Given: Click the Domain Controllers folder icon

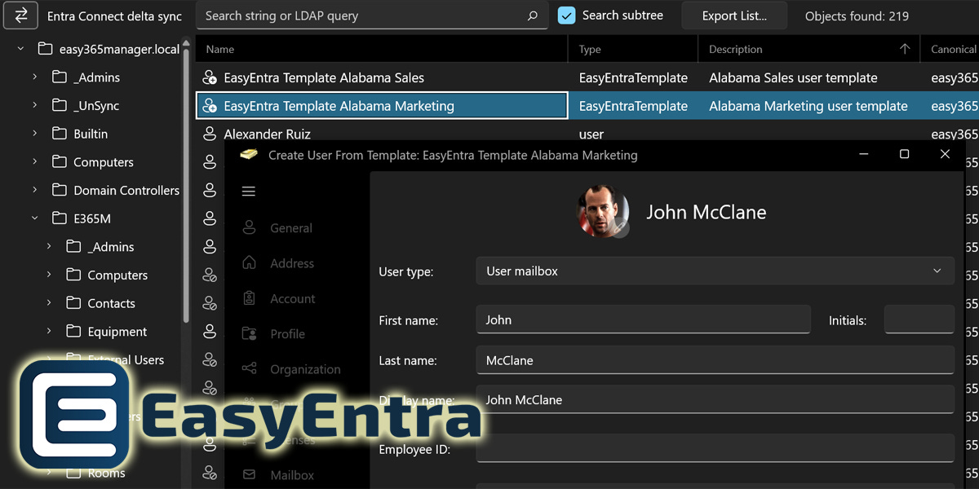Looking at the screenshot, I should (60, 190).
